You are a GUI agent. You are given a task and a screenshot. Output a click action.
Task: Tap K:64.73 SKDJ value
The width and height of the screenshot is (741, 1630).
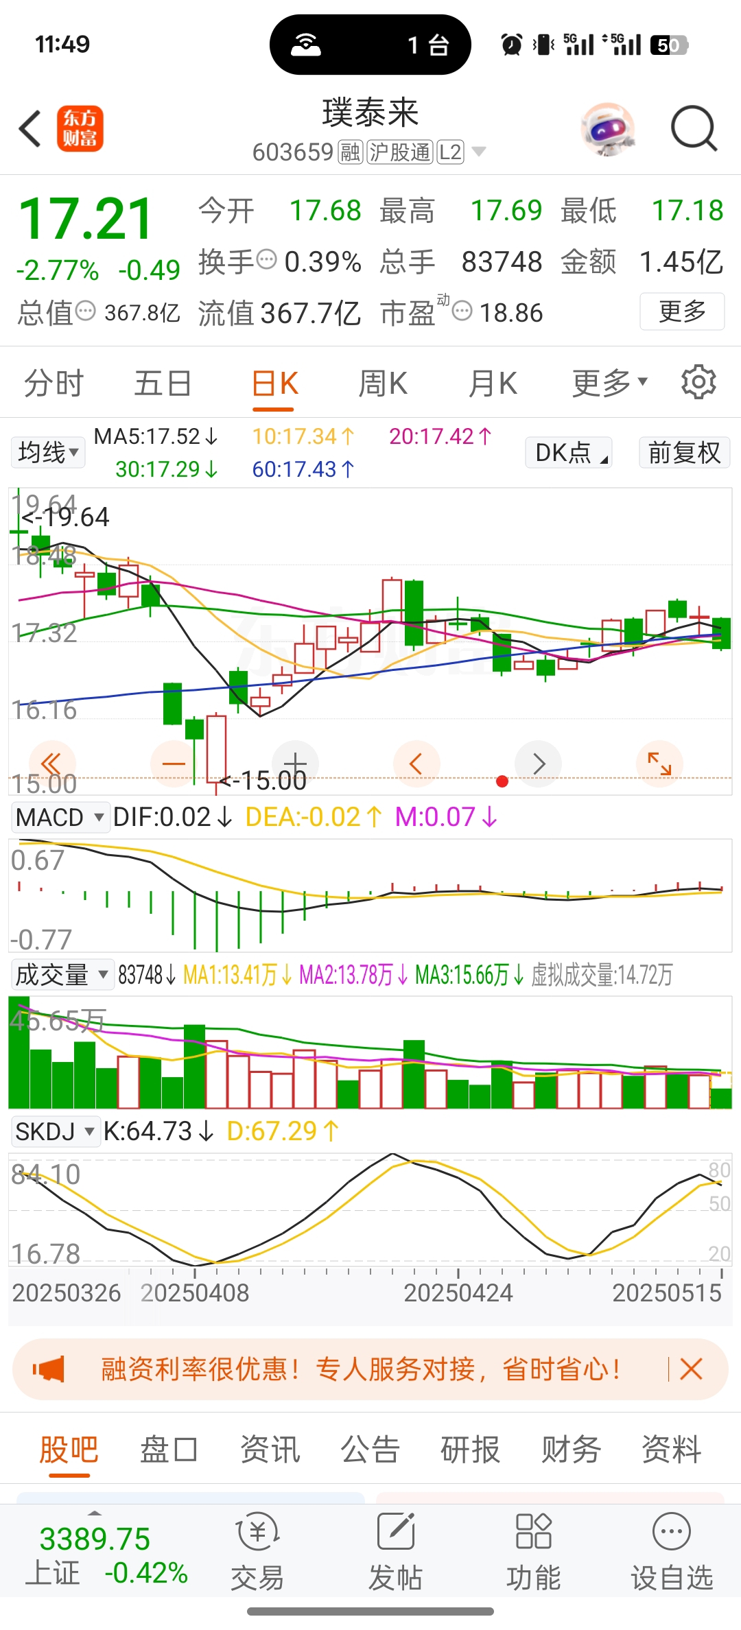point(158,1131)
